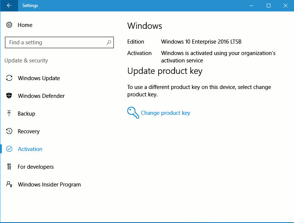294x223 pixels.
Task: Click the Backup up-arrow icon
Action: click(x=9, y=113)
